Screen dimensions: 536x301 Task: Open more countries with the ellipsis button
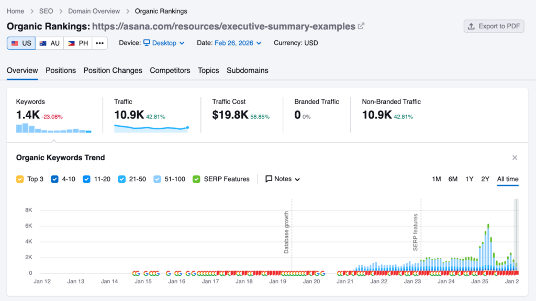tap(99, 43)
